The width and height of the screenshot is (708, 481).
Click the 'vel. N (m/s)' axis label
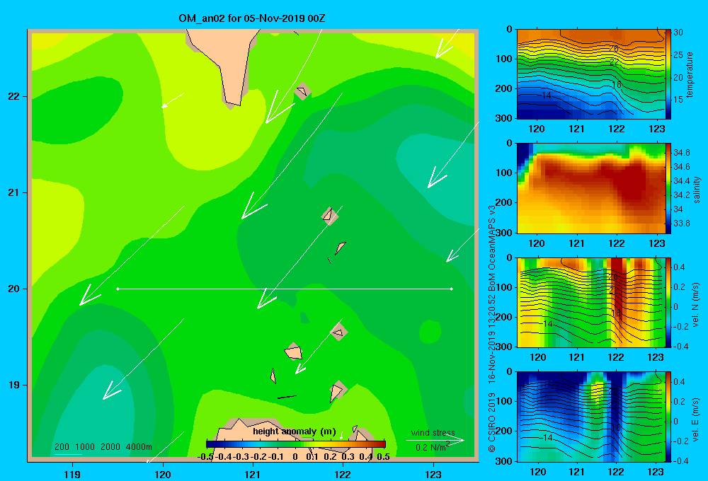tap(695, 305)
